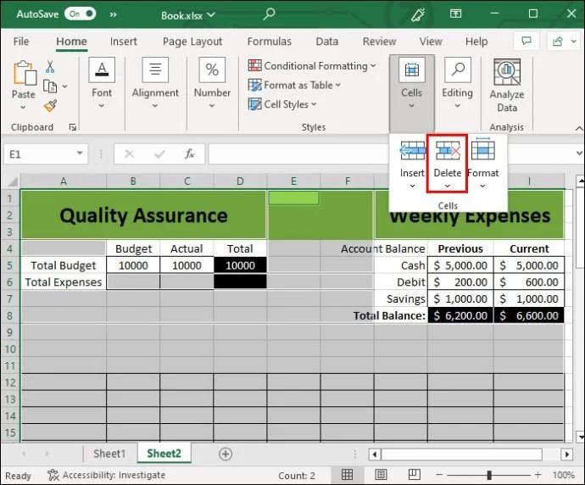Add a new sheet with plus icon
The image size is (585, 485).
(x=226, y=454)
